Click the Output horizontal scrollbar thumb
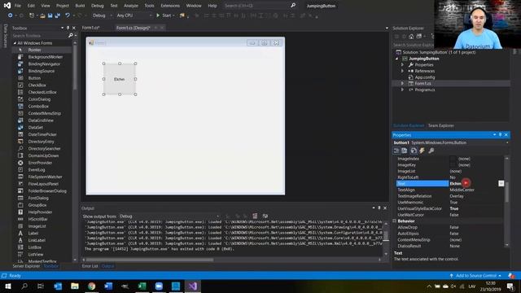This screenshot has height=293, width=521. 150,260
